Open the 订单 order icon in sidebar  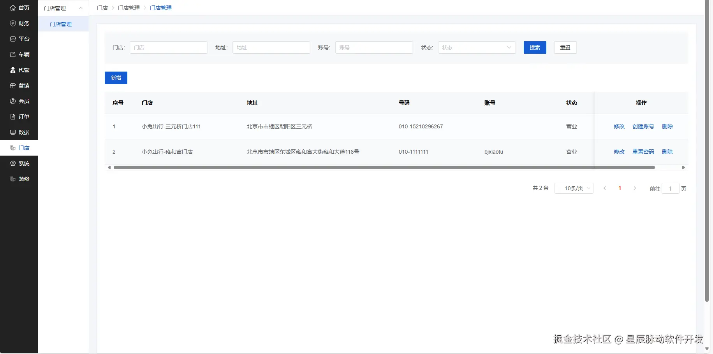(13, 117)
